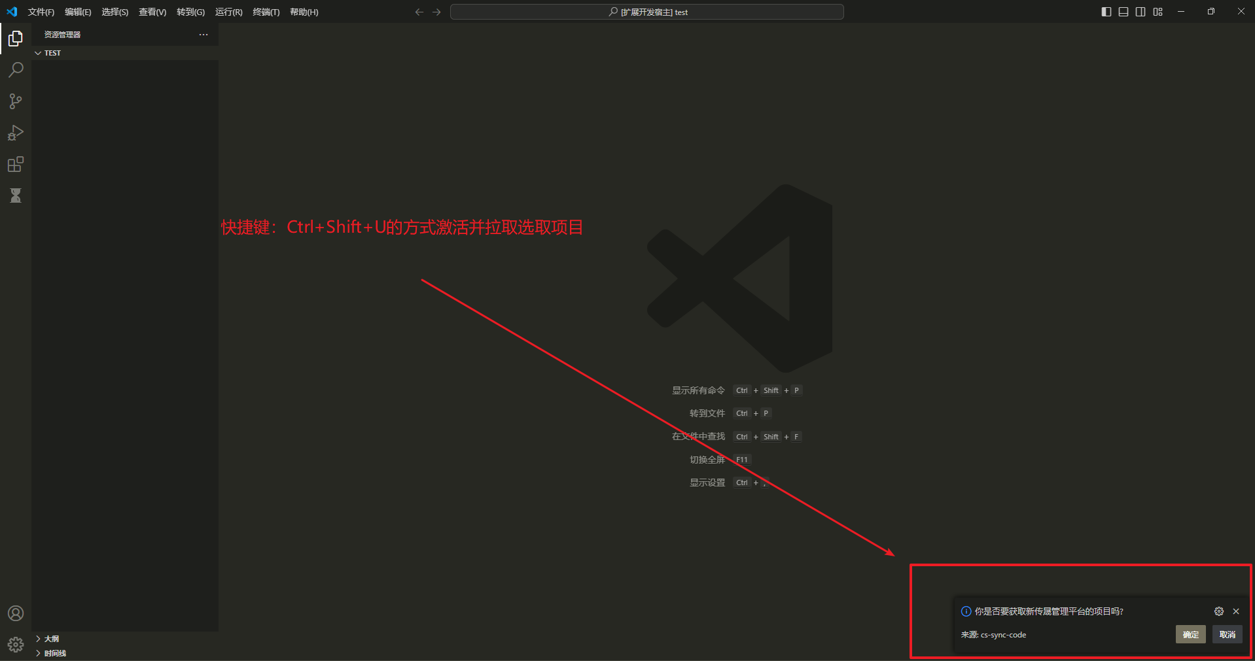Open the Extensions view
Screen dimensions: 1255x661
point(16,164)
